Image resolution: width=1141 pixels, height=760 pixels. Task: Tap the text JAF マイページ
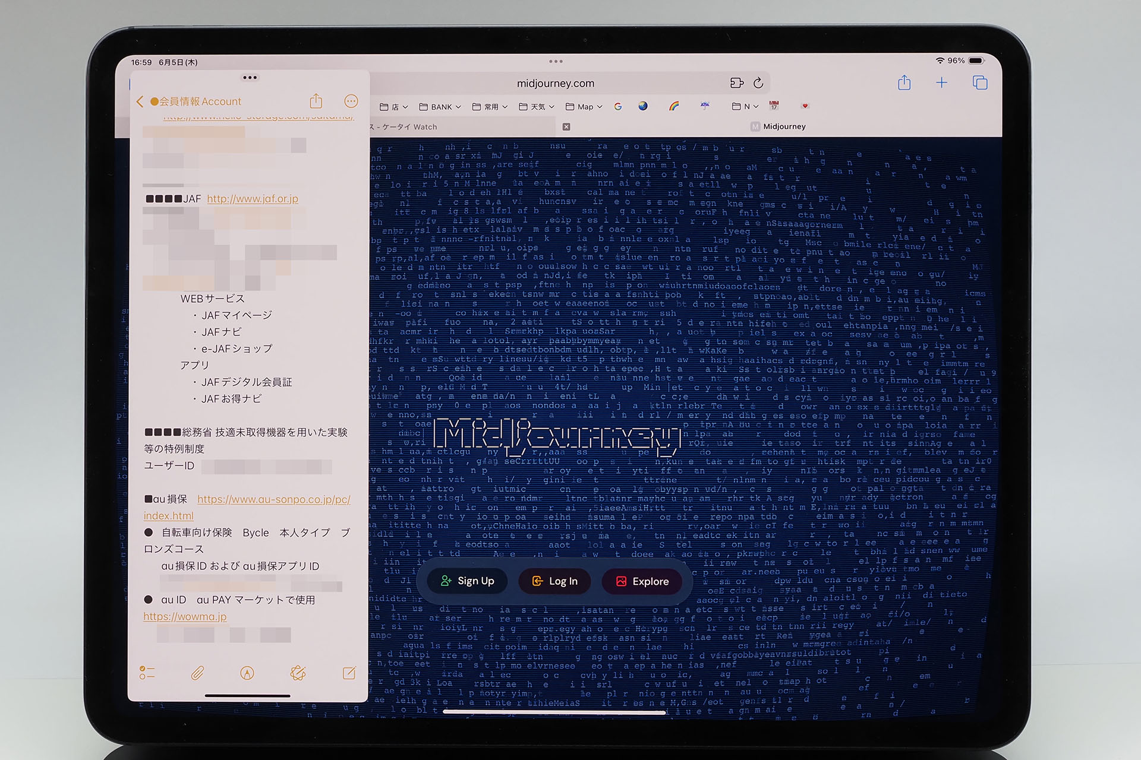coord(237,315)
